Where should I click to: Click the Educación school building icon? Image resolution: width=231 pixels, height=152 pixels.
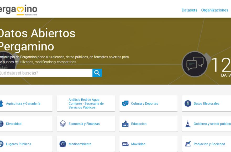(x=125, y=124)
